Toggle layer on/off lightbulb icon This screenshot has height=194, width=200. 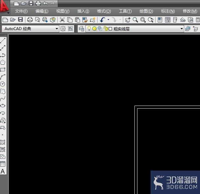(89, 29)
